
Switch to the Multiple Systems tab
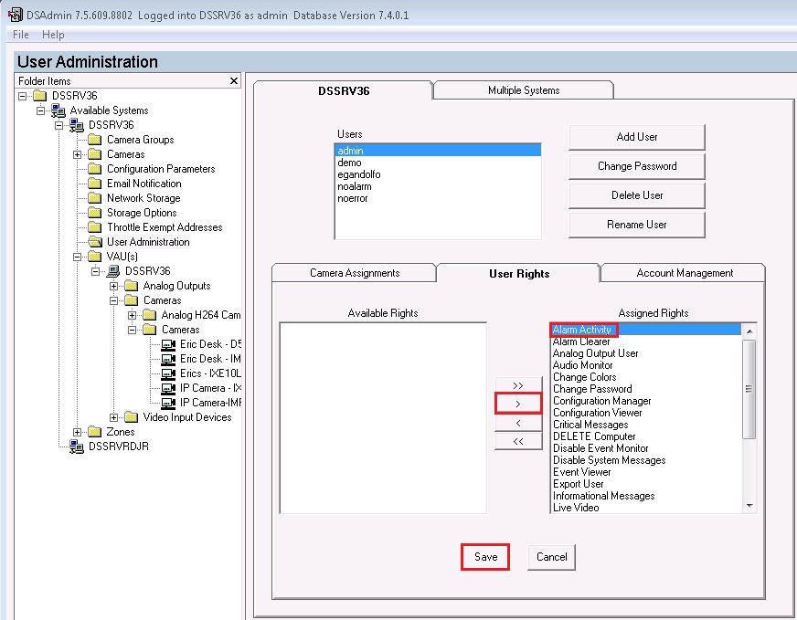522,89
